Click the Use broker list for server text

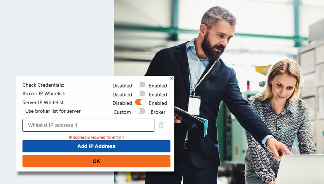(53, 111)
